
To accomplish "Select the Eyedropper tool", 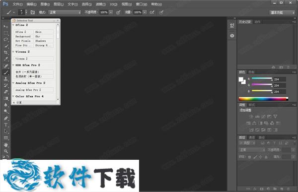I will 6,59.
